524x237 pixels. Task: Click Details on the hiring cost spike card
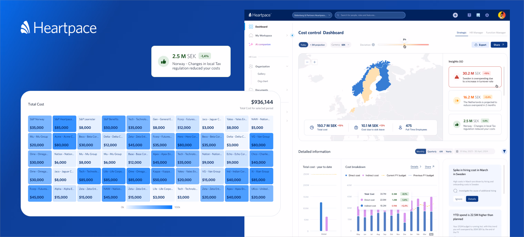coord(472,199)
